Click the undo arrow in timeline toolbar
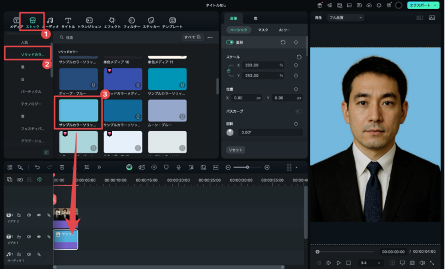Screen dimensions: 445x269 coord(37,167)
